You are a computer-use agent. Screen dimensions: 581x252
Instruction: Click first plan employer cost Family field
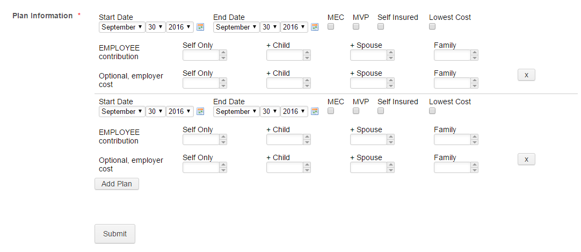[452, 83]
